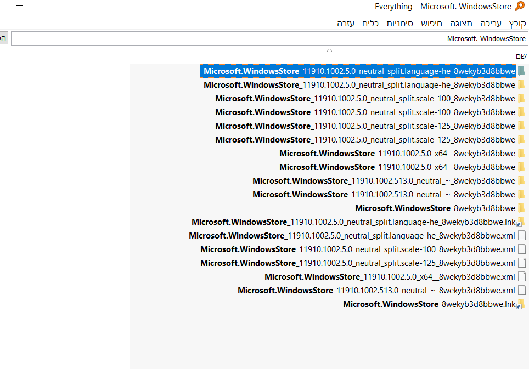The image size is (529, 369).
Task: Click shortcut icon of the language-he .lnk file
Action: click(x=521, y=222)
